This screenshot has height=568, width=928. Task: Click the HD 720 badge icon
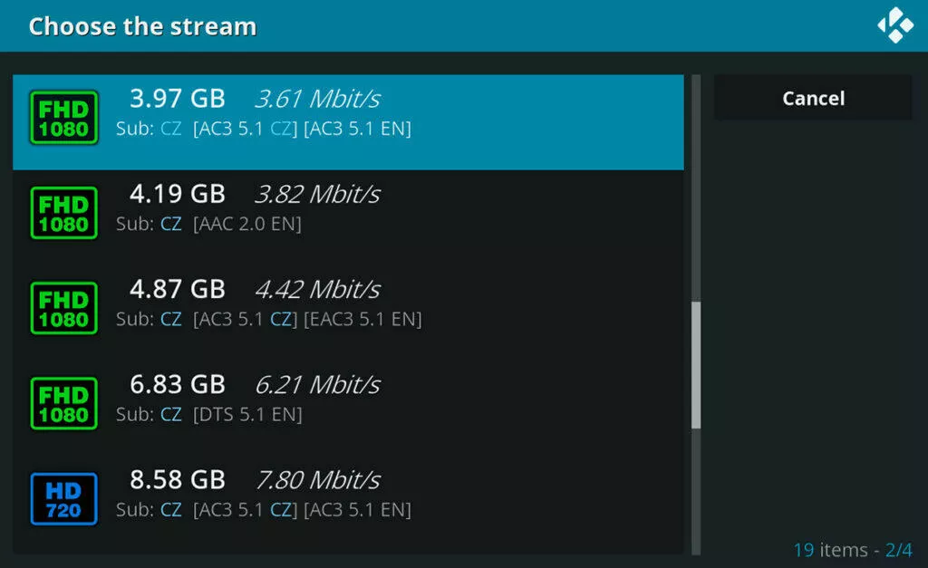(x=64, y=499)
